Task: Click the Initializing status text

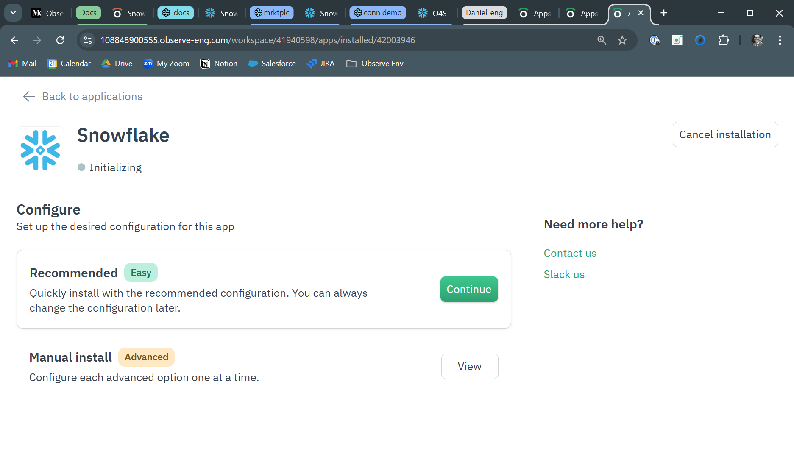Action: coord(115,167)
